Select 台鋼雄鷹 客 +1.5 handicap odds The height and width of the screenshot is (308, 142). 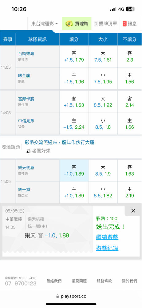coord(74,56)
